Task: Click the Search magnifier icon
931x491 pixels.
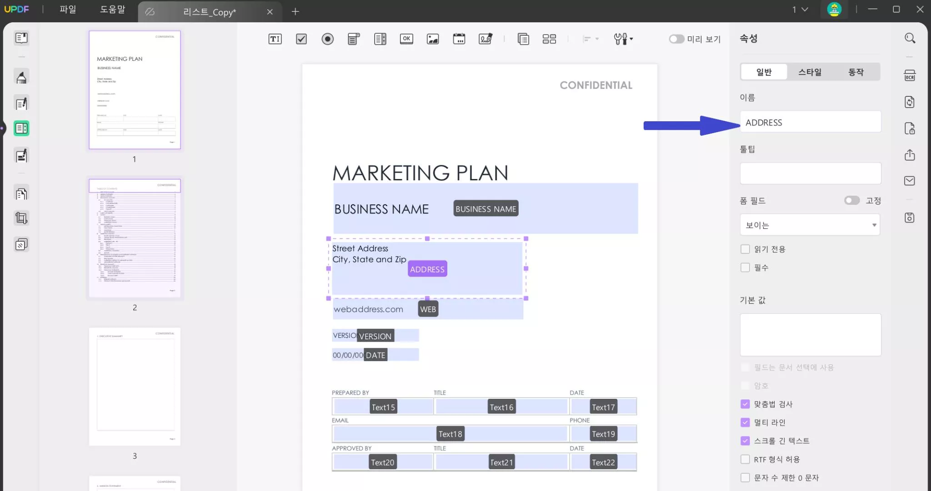Action: [910, 38]
